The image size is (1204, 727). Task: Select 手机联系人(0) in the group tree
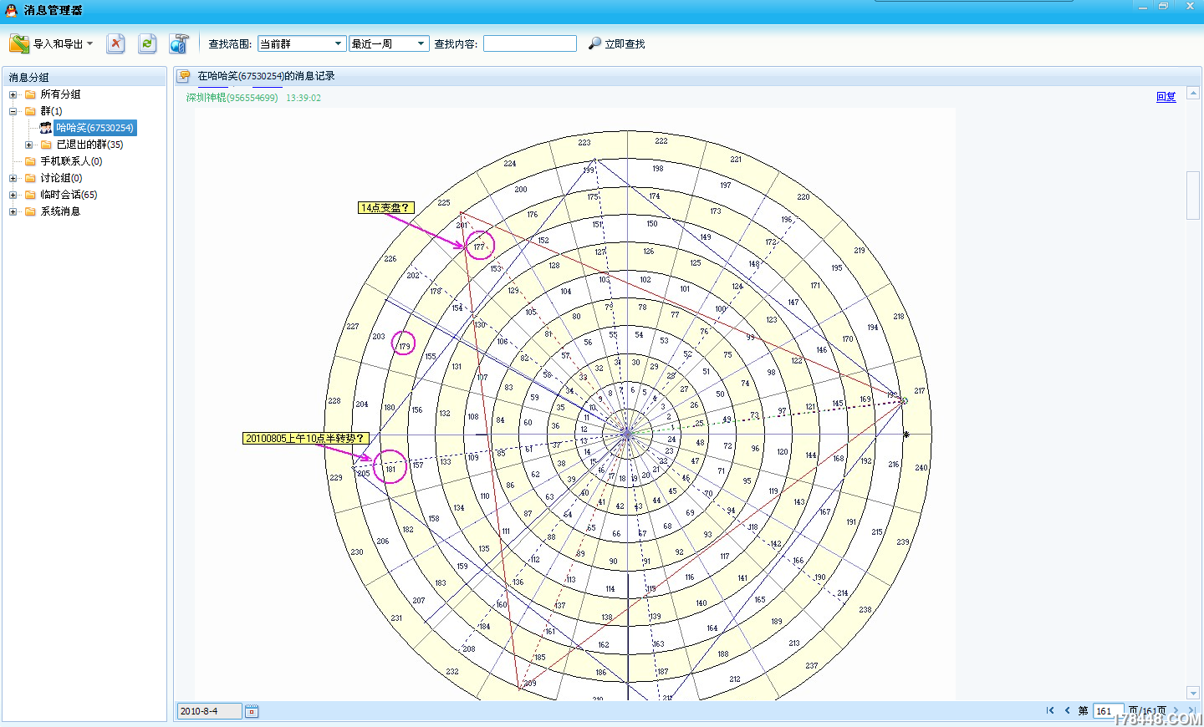[71, 161]
